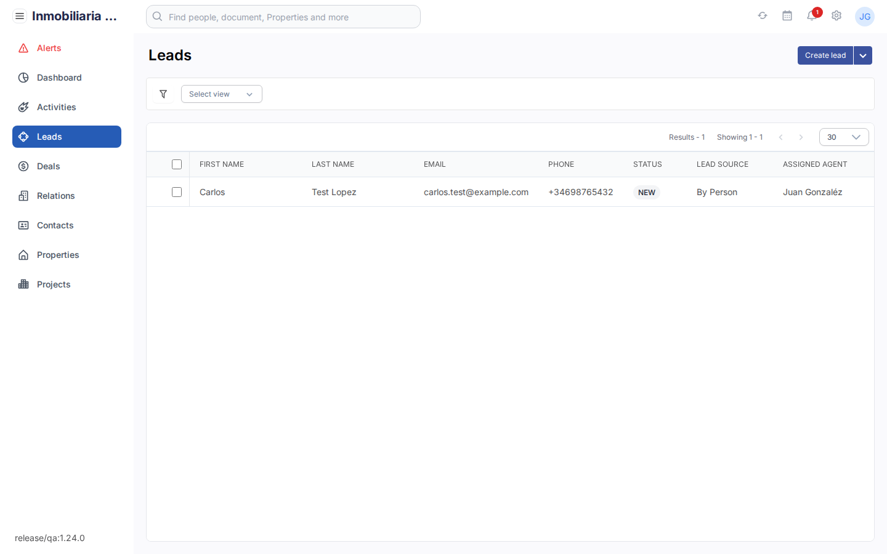Open the calendar icon in the top bar
Viewport: 887px width, 554px height.
787,16
